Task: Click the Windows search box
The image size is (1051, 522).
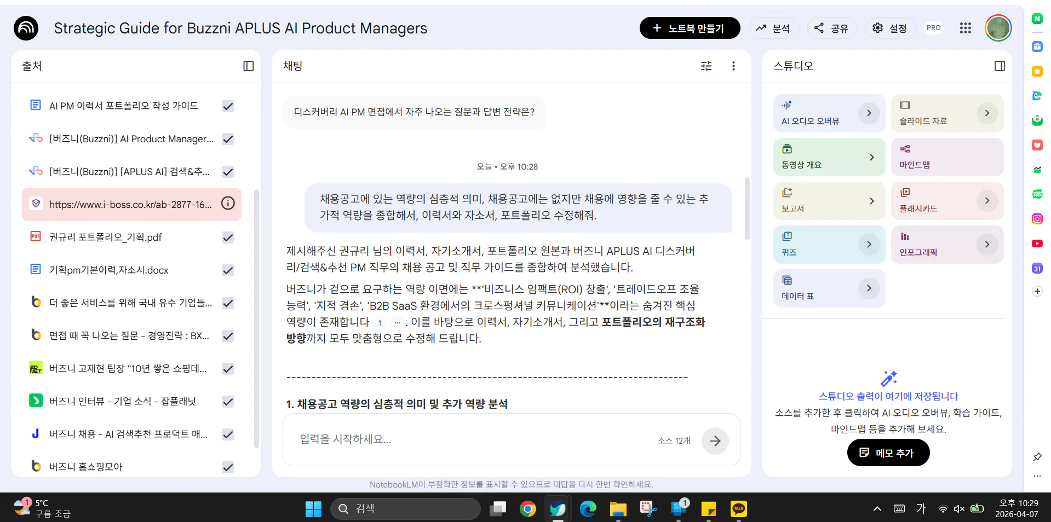Action: [405, 509]
